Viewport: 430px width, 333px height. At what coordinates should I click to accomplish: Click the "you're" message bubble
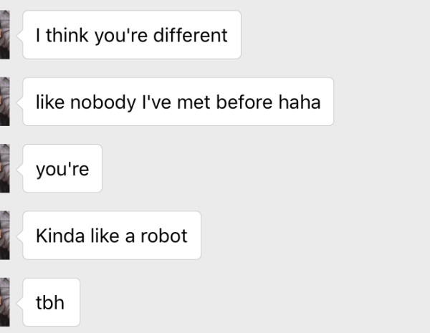click(x=62, y=168)
